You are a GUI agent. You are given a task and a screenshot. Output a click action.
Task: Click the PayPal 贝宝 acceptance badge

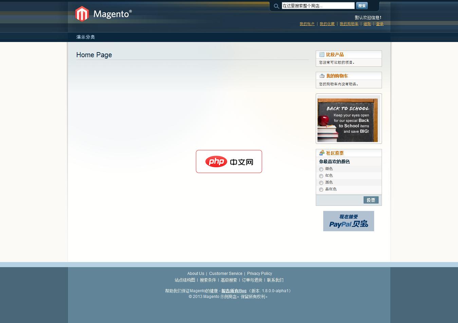(348, 221)
